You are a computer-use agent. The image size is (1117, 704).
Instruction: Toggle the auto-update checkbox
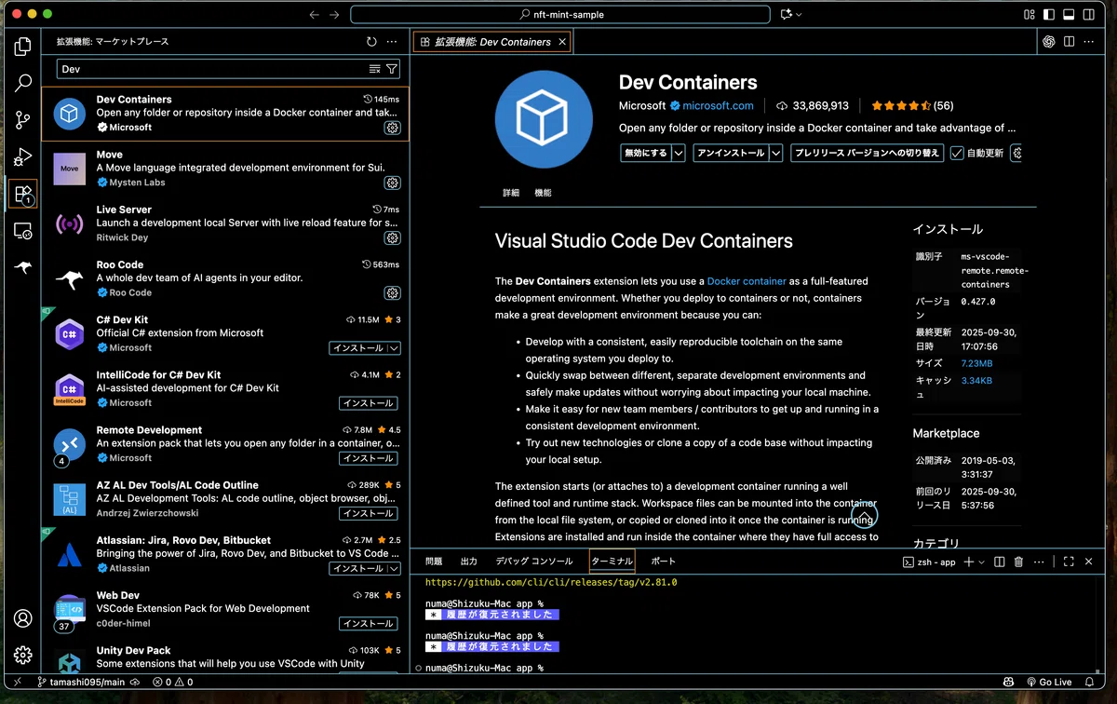957,153
